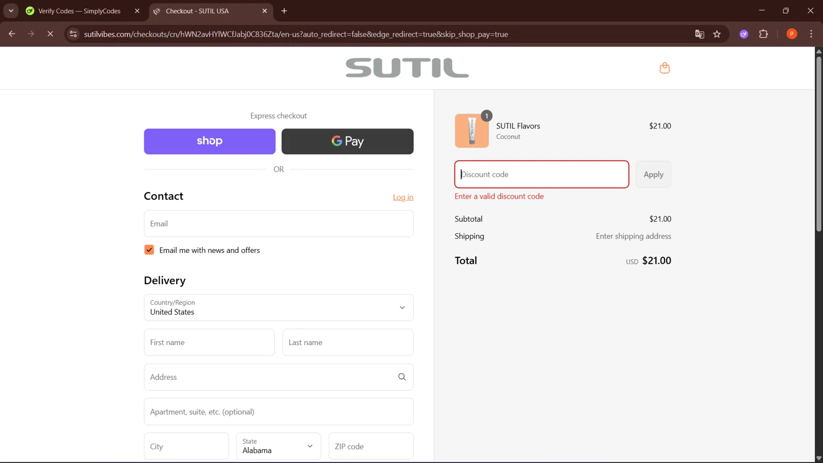Go back to the previous page
The image size is (823, 463).
click(x=12, y=34)
